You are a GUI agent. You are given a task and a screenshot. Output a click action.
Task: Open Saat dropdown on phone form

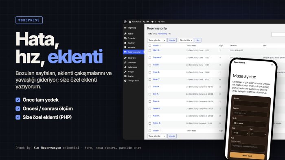coord(240,133)
